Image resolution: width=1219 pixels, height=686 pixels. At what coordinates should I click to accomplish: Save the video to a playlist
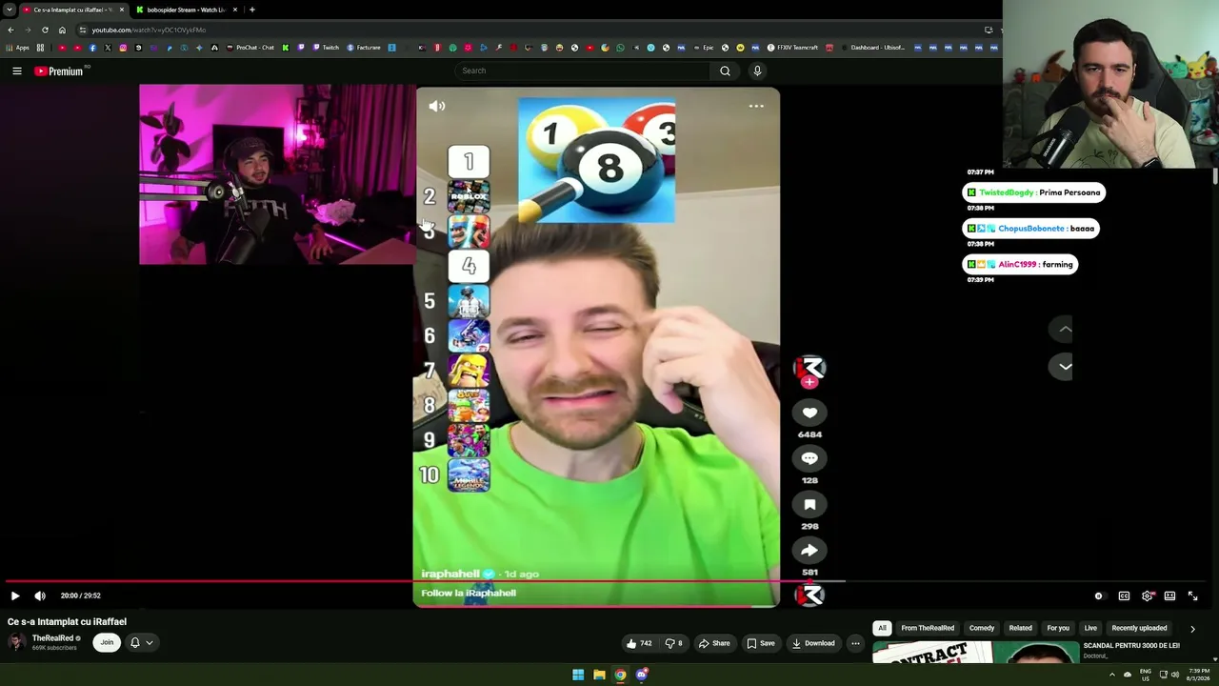[760, 643]
